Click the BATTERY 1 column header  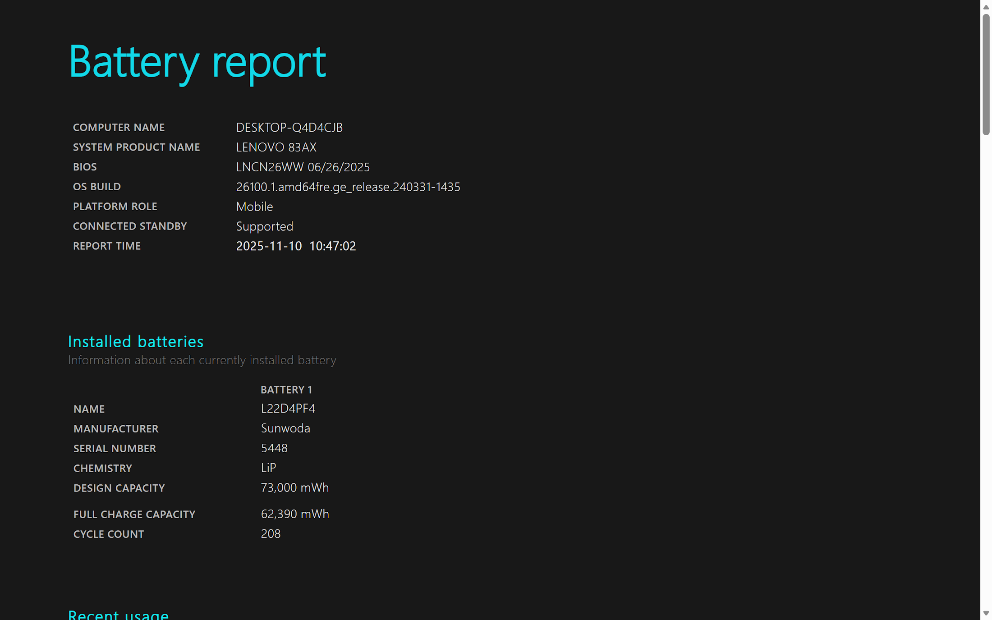pos(286,390)
